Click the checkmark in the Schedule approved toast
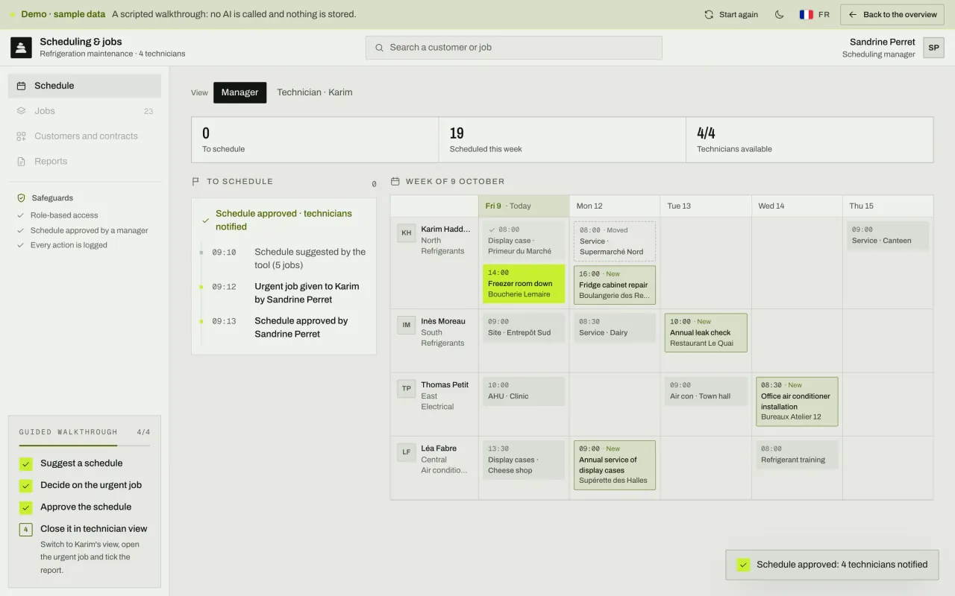Image resolution: width=955 pixels, height=596 pixels. coord(743,565)
